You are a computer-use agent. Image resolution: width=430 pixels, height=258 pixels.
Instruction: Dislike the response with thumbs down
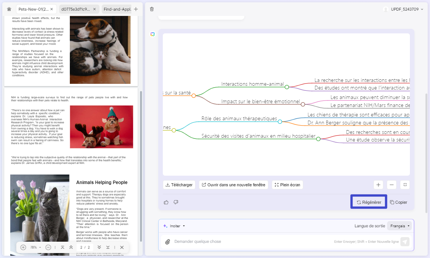176,202
